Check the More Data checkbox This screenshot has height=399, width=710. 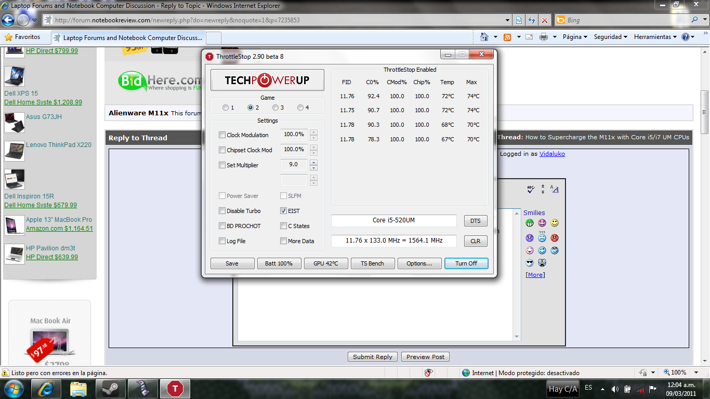pos(283,241)
